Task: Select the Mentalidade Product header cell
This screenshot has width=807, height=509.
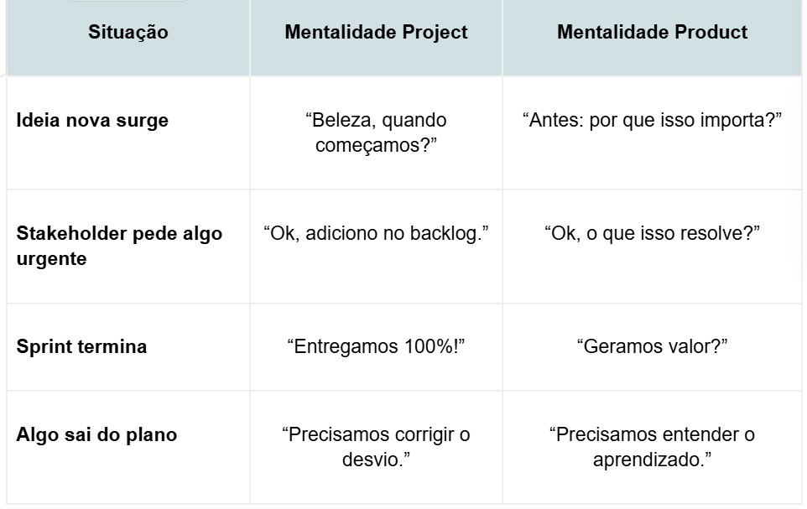Action: 652,33
